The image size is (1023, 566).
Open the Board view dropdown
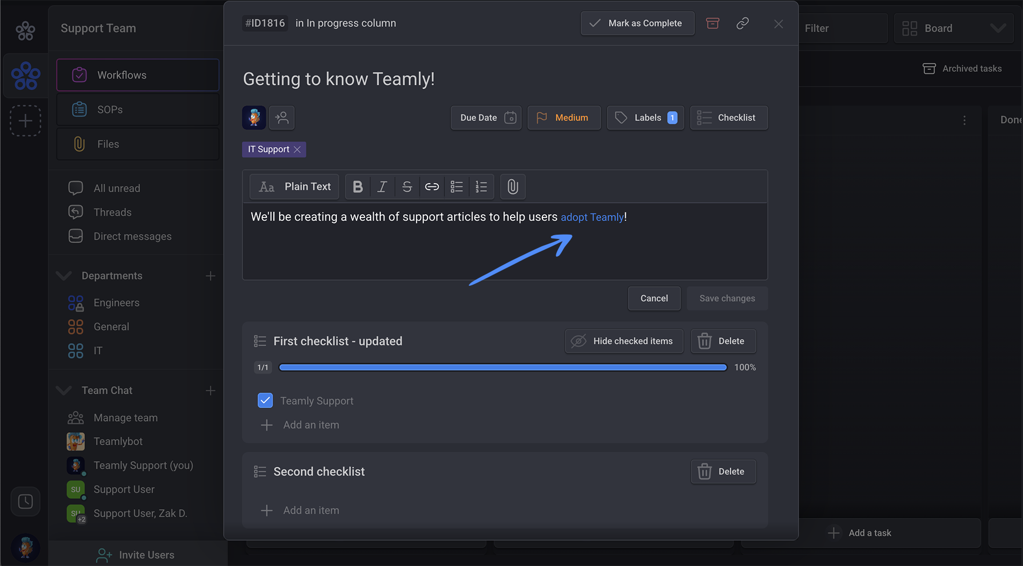tap(954, 28)
